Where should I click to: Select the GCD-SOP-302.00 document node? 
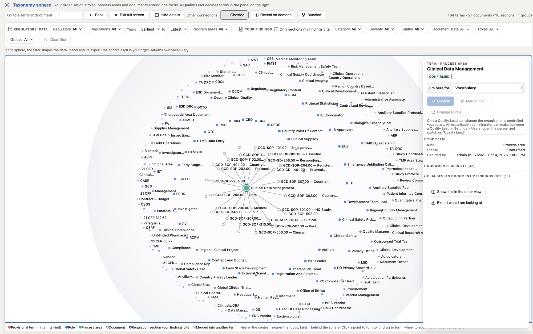click(285, 196)
